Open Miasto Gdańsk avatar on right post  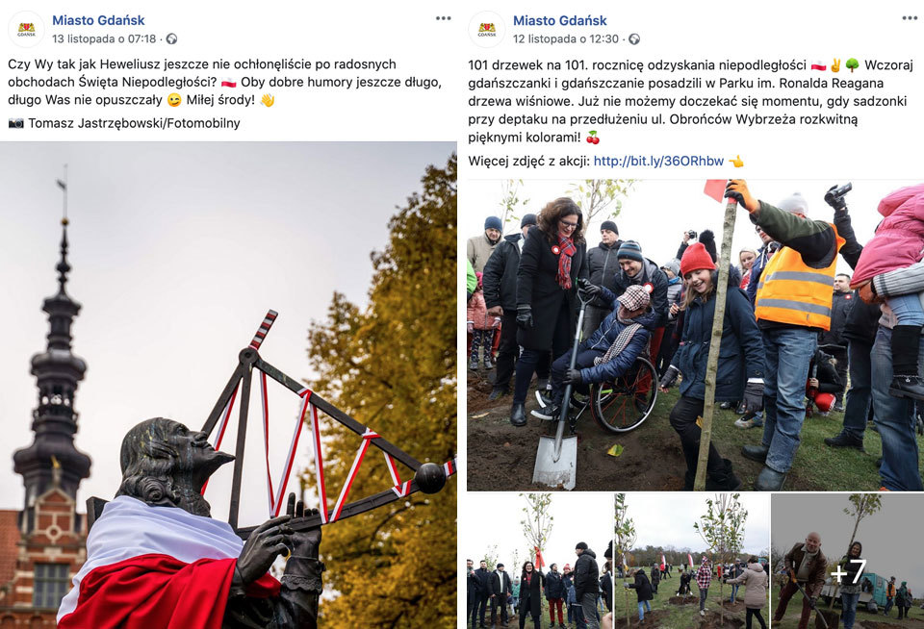487,30
